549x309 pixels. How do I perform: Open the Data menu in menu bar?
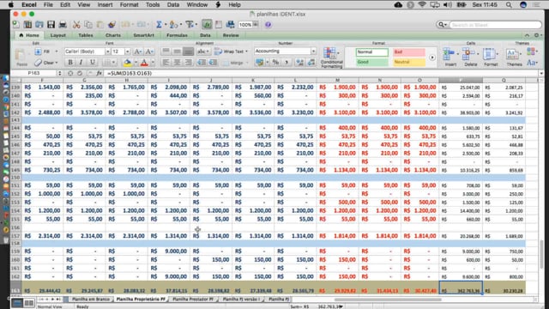point(173,5)
